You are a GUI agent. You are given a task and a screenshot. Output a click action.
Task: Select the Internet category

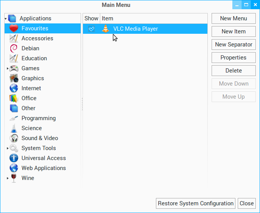[31, 88]
